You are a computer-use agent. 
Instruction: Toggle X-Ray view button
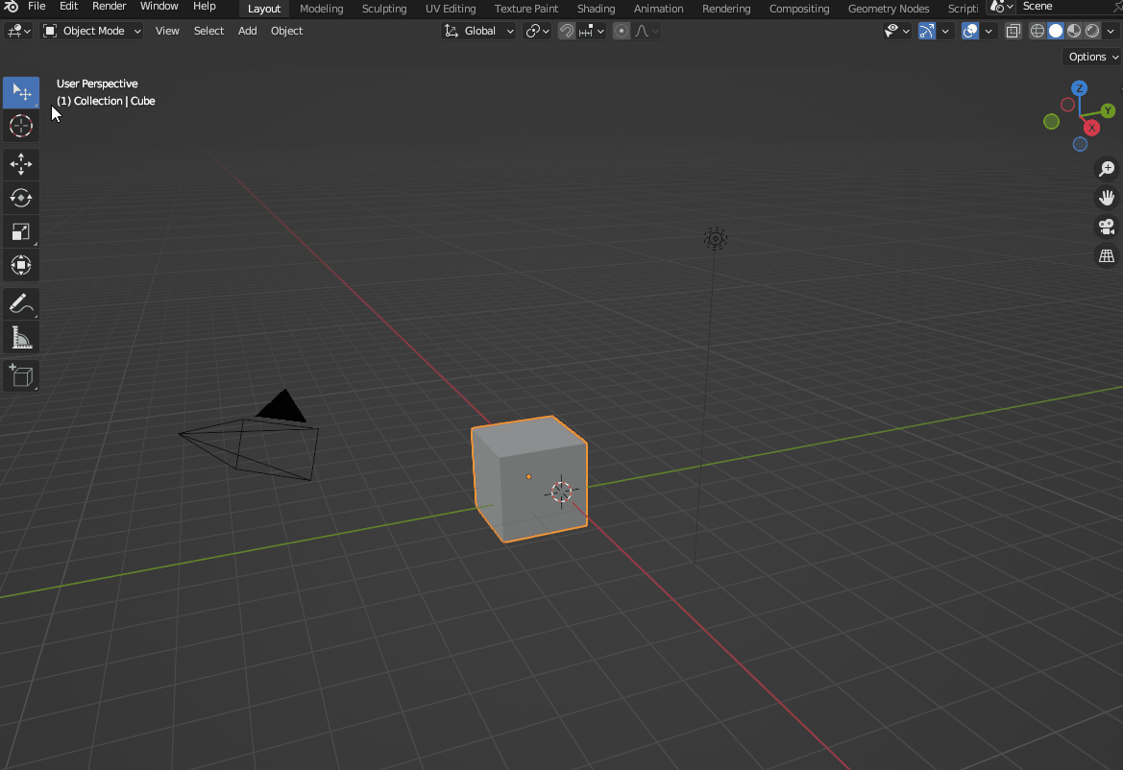tap(1013, 31)
